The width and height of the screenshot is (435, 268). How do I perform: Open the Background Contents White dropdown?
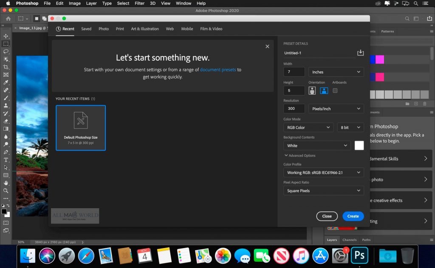(317, 145)
